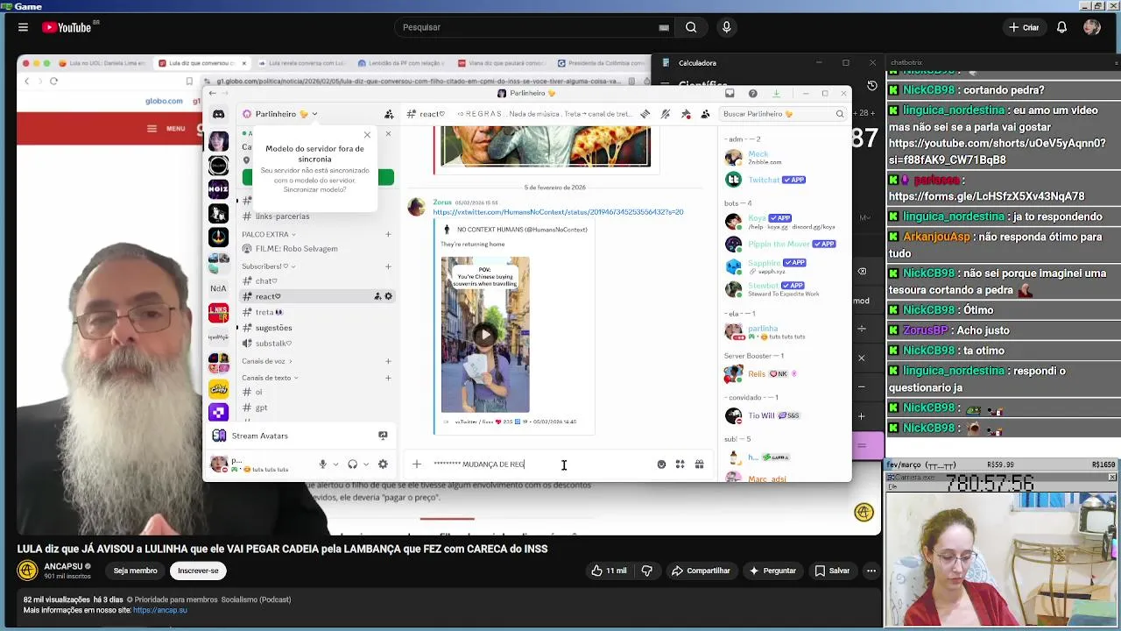Screen dimensions: 1121x631
Task: Click plus attachment button in message bar
Action: pyautogui.click(x=417, y=464)
